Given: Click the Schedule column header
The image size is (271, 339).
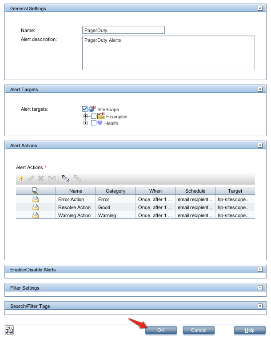Looking at the screenshot, I should (195, 191).
